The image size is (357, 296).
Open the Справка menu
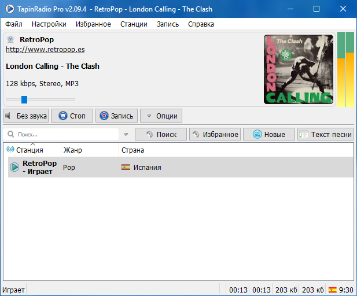pos(201,24)
